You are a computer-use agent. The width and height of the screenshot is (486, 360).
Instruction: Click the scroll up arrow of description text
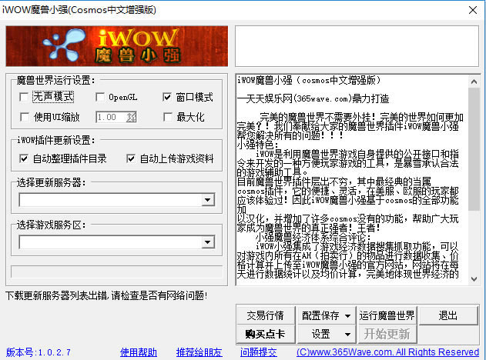(x=474, y=82)
